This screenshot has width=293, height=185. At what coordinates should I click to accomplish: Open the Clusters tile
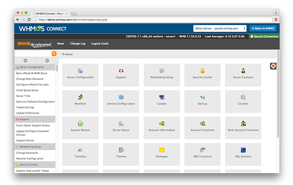[x=243, y=102]
